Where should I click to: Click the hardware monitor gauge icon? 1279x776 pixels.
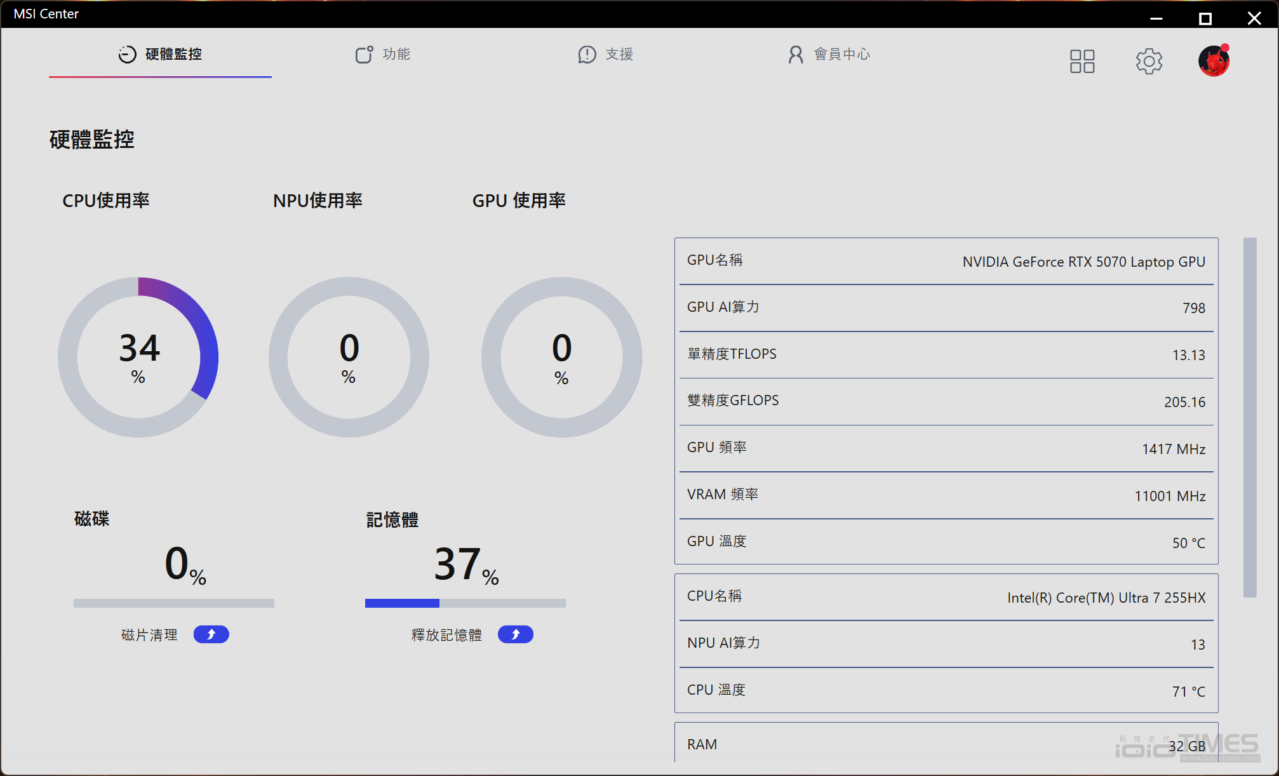coord(127,55)
